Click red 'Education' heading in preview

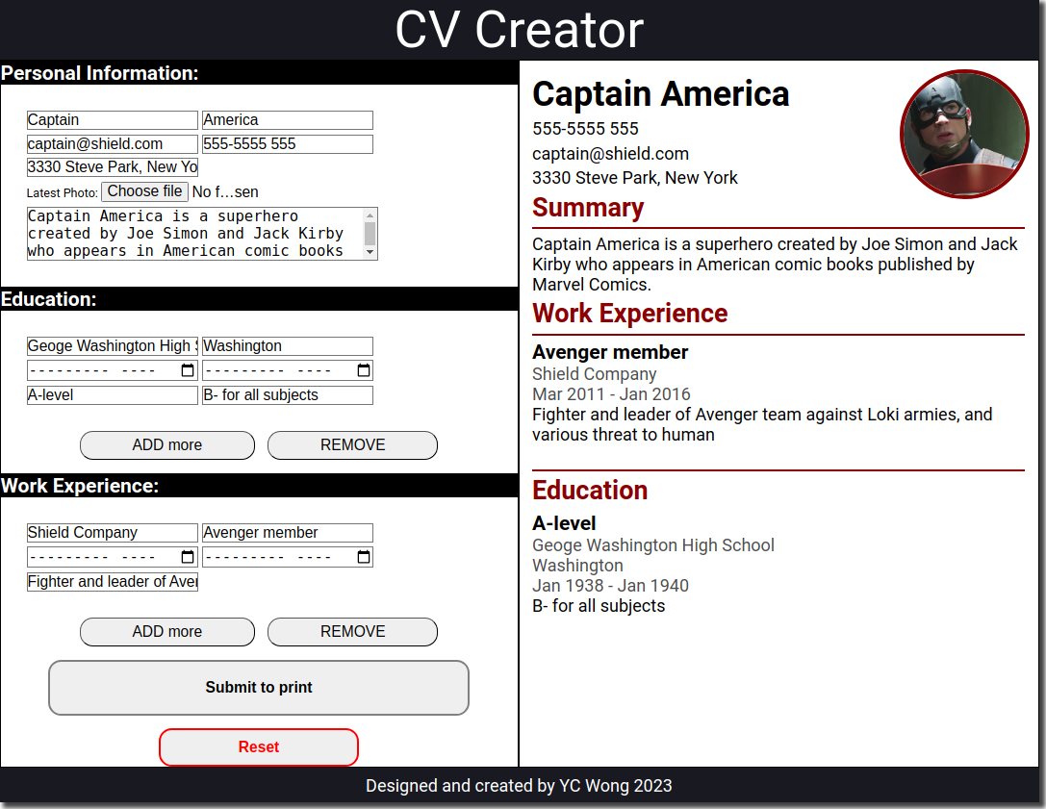click(590, 491)
